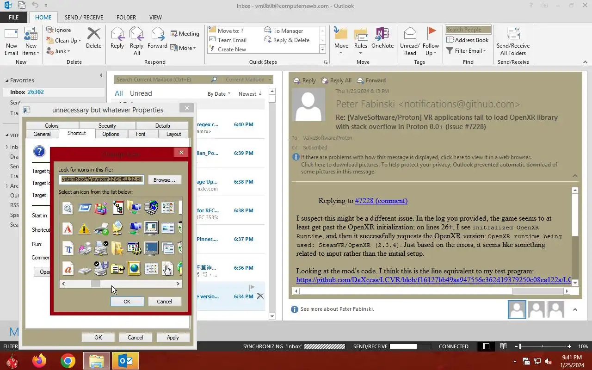Click the Ignore conversation icon

pos(59,30)
